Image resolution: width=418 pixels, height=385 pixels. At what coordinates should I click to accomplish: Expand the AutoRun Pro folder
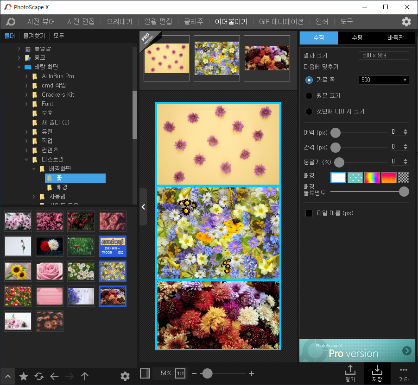click(26, 76)
